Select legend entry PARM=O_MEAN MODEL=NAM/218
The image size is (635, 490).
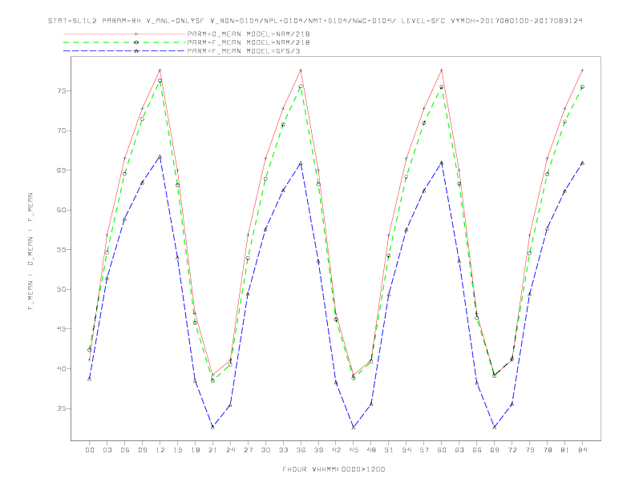[249, 34]
